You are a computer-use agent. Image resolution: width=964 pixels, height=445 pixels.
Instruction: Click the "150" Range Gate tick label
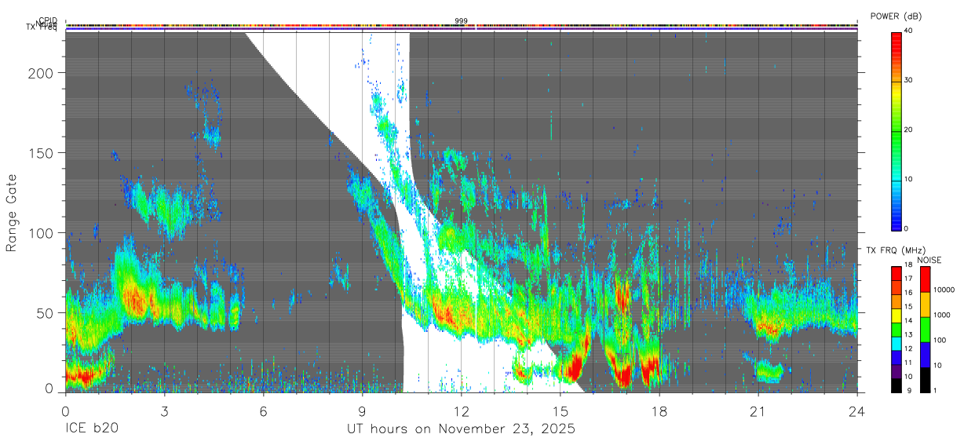click(x=42, y=153)
